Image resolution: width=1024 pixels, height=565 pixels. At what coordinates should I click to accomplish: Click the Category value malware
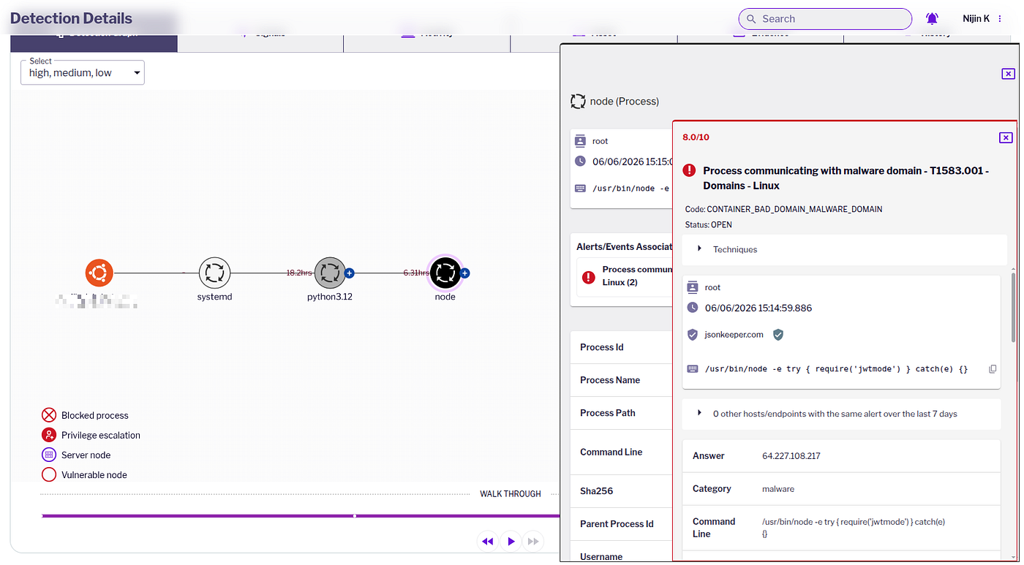pyautogui.click(x=778, y=489)
